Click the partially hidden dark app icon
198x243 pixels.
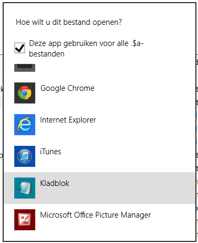(x=25, y=68)
